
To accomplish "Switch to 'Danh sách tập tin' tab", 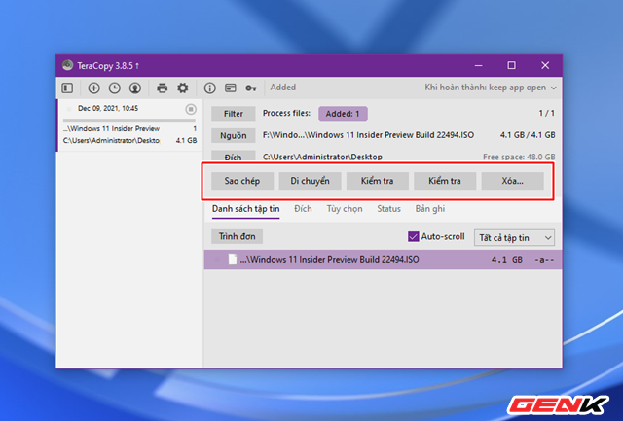I will (245, 209).
